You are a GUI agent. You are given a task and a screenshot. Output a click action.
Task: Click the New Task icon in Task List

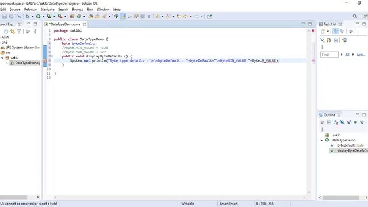coord(323,32)
